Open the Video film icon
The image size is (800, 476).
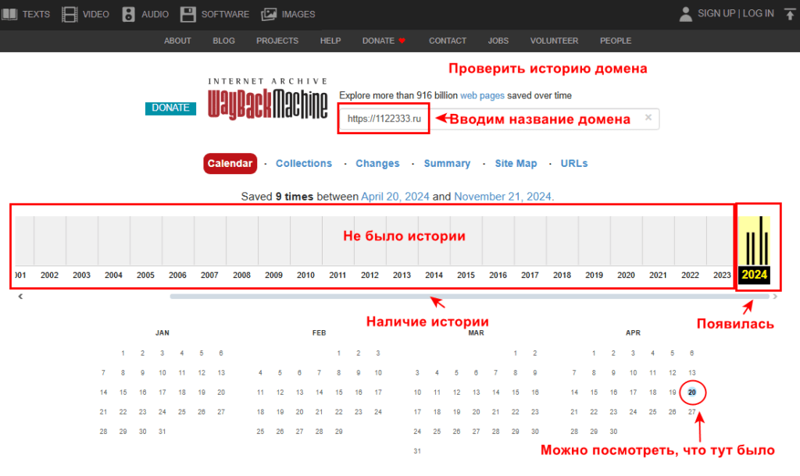pyautogui.click(x=70, y=14)
